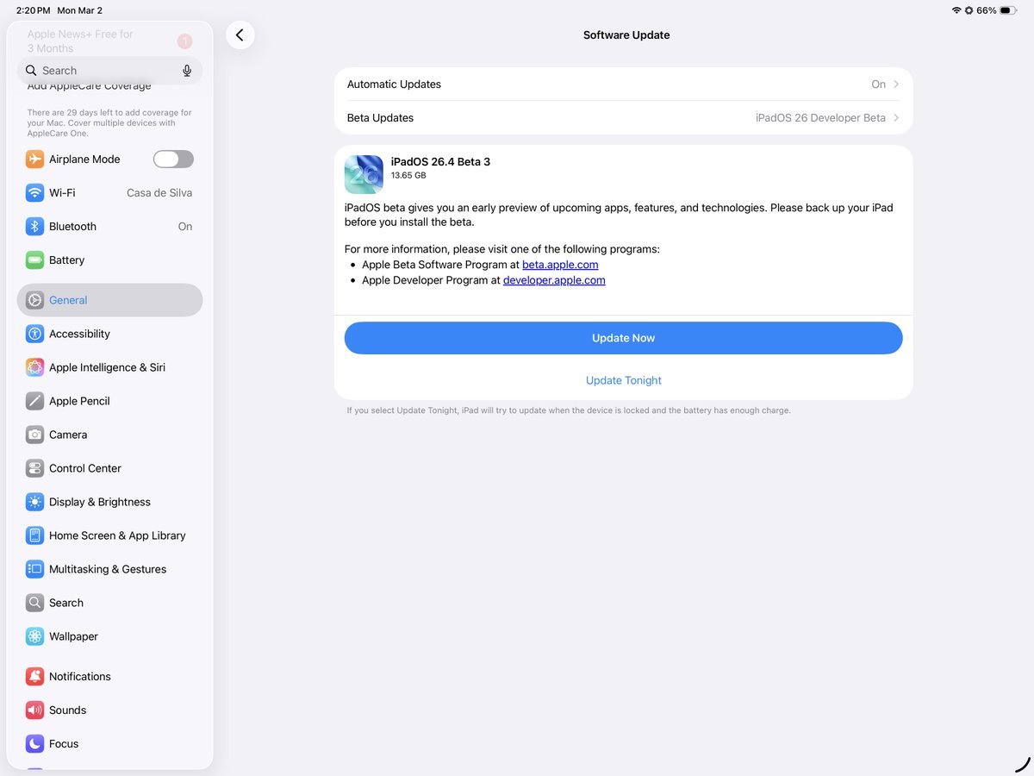Screen dimensions: 1034x776
Task: Tap the Display & Brightness icon
Action: [x=34, y=502]
